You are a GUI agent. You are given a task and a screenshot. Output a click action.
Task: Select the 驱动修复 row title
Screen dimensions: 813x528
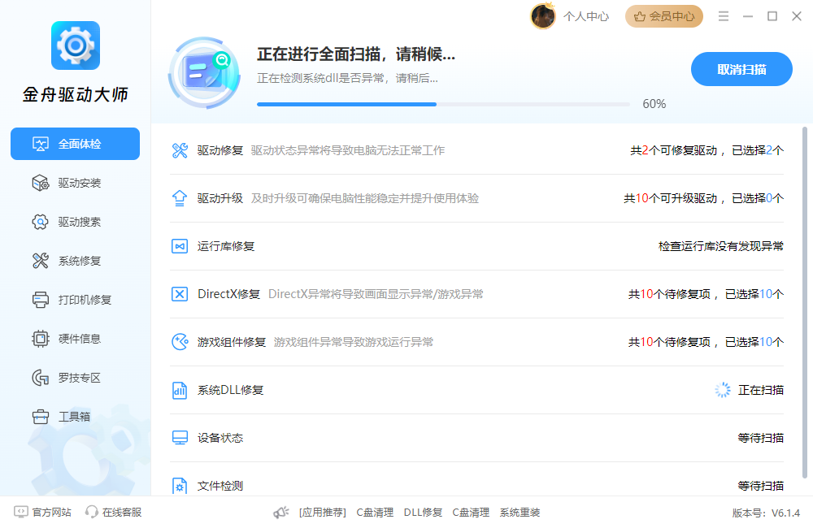220,150
